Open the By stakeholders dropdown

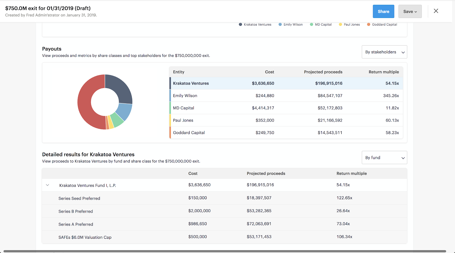(384, 52)
